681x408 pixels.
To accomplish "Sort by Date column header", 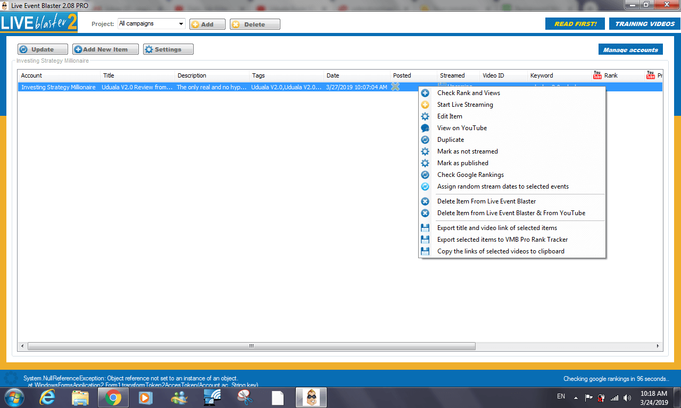I will [357, 75].
